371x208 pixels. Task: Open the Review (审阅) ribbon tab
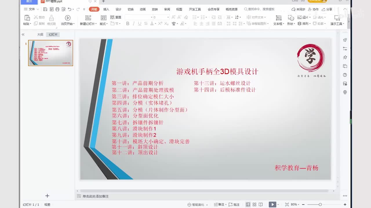tap(167, 9)
